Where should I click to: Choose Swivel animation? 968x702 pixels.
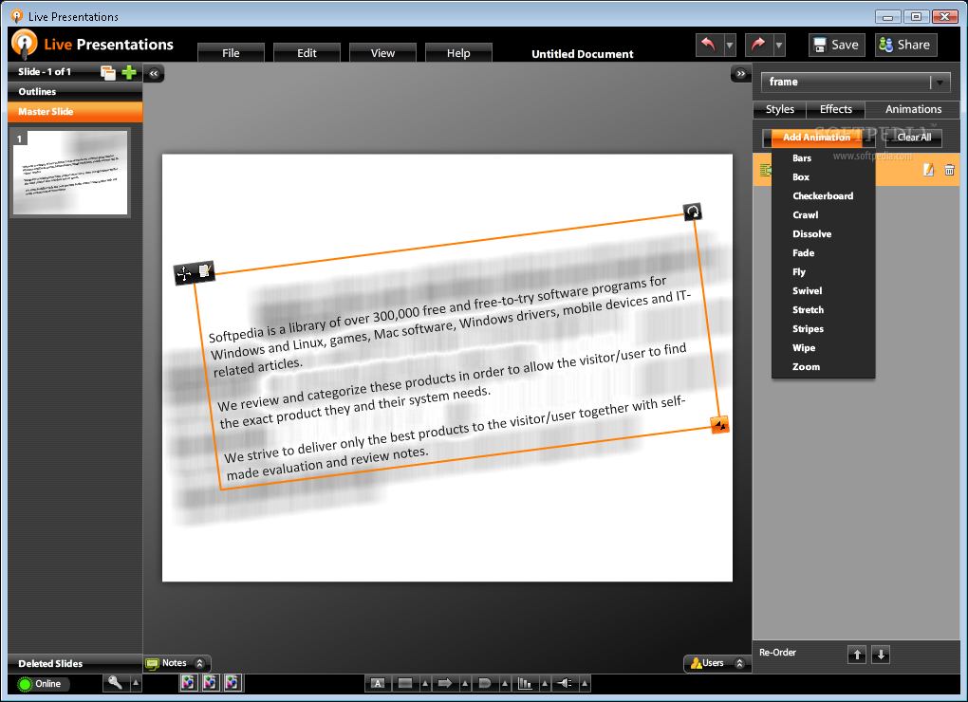tap(823, 291)
